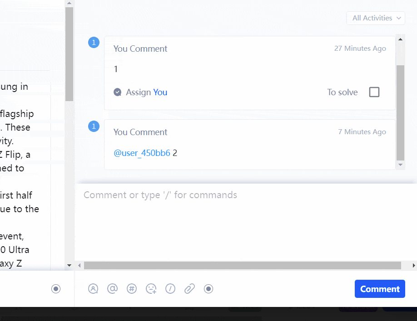417x321 pixels.
Task: Expand the downward arrow on activity scrollbar
Action: coord(400,165)
